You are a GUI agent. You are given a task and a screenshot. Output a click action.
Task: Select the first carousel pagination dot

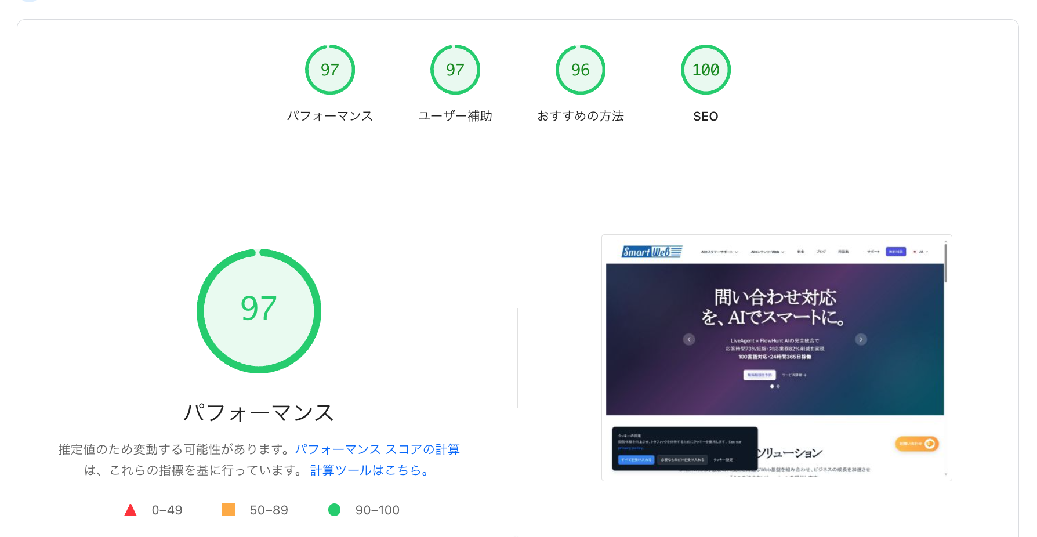[772, 386]
